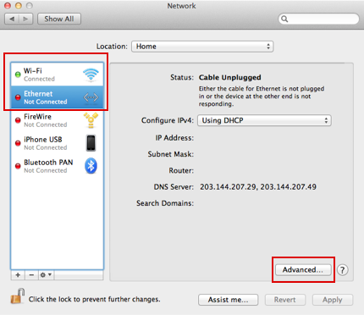This screenshot has height=315, width=364.
Task: Open the Advanced... settings
Action: point(303,270)
